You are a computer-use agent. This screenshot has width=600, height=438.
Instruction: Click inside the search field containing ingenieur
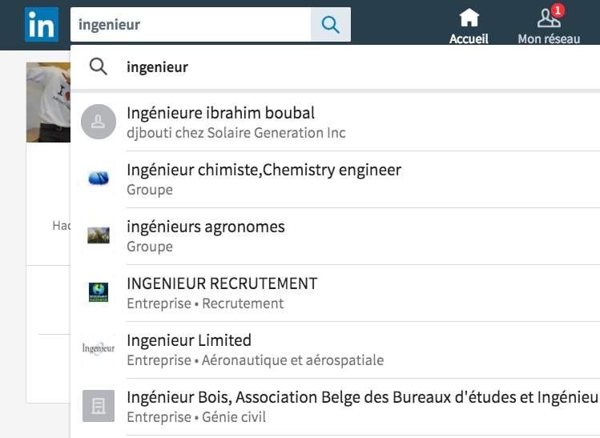click(191, 25)
